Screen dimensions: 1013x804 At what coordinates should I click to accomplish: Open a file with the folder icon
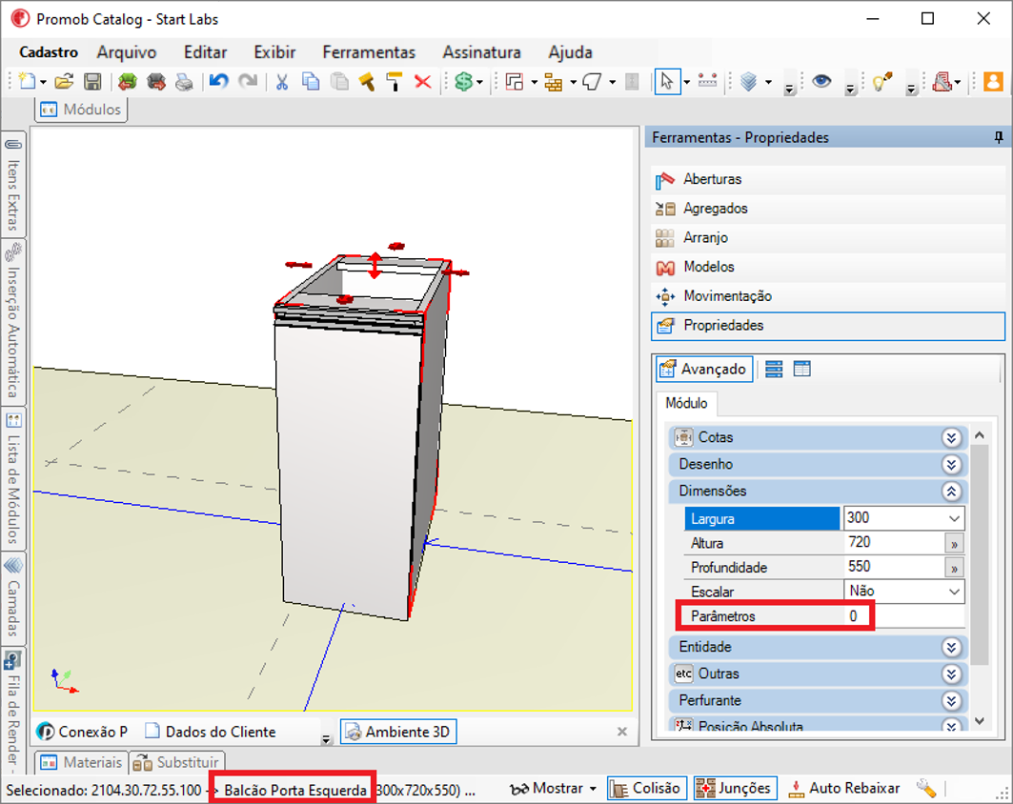[64, 81]
